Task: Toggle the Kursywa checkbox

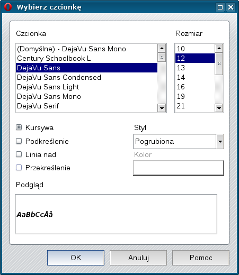Action: (19, 127)
